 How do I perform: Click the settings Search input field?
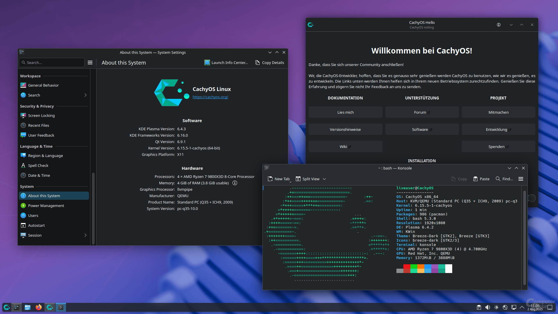[x=52, y=63]
